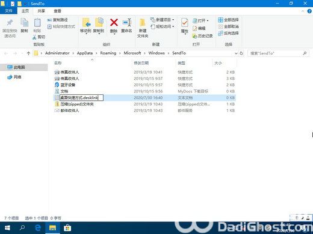The height and width of the screenshot is (234, 313).
Task: Click Roaming in the address path
Action: click(x=108, y=53)
